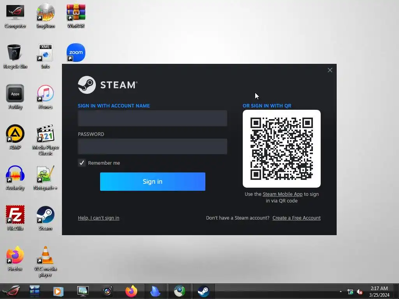
Task: Click the Steam sign-in QR code
Action: pos(282,149)
